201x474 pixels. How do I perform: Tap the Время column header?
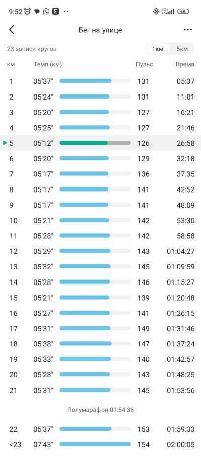tap(185, 65)
